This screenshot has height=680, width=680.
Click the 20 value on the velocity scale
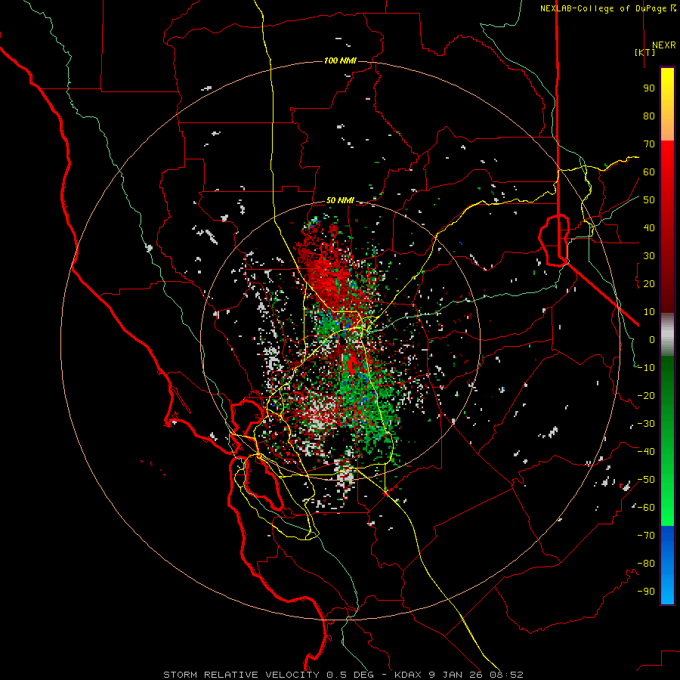point(649,284)
